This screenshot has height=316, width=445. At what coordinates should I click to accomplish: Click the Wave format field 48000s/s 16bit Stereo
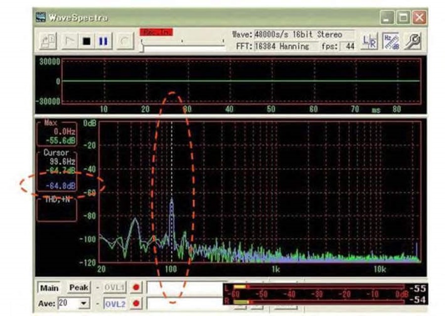point(304,35)
